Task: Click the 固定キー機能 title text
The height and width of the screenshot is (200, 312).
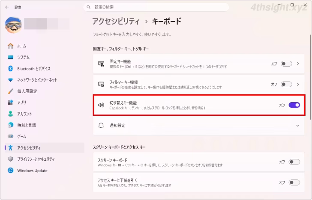Action: tap(120, 62)
